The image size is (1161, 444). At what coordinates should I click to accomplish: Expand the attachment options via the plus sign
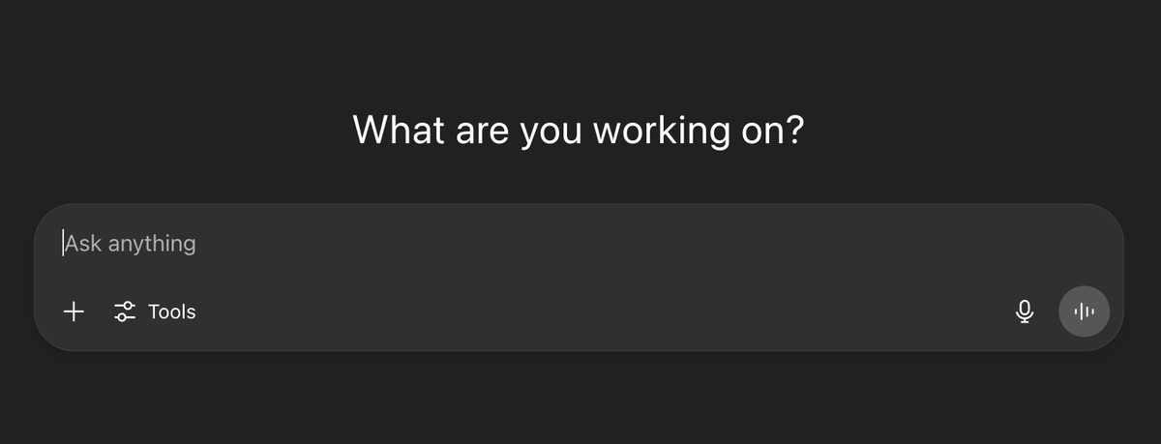[74, 311]
